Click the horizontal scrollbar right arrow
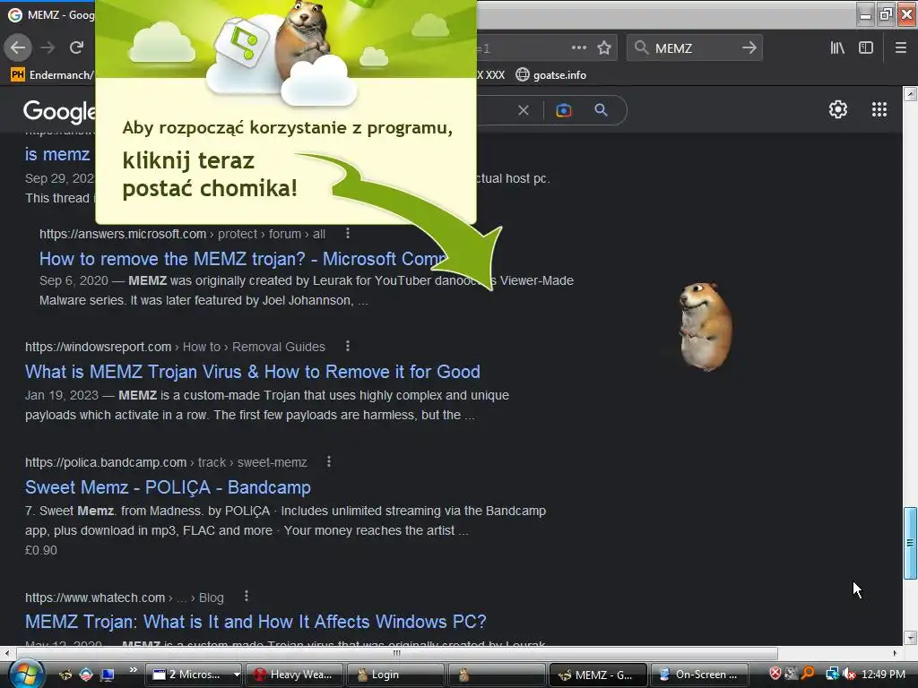Screen dimensions: 918x688 pyautogui.click(x=896, y=653)
